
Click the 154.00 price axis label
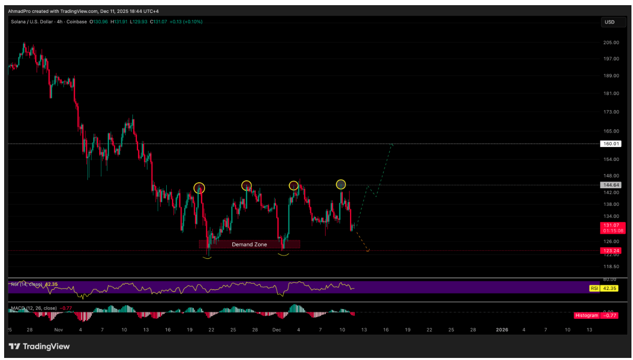611,160
